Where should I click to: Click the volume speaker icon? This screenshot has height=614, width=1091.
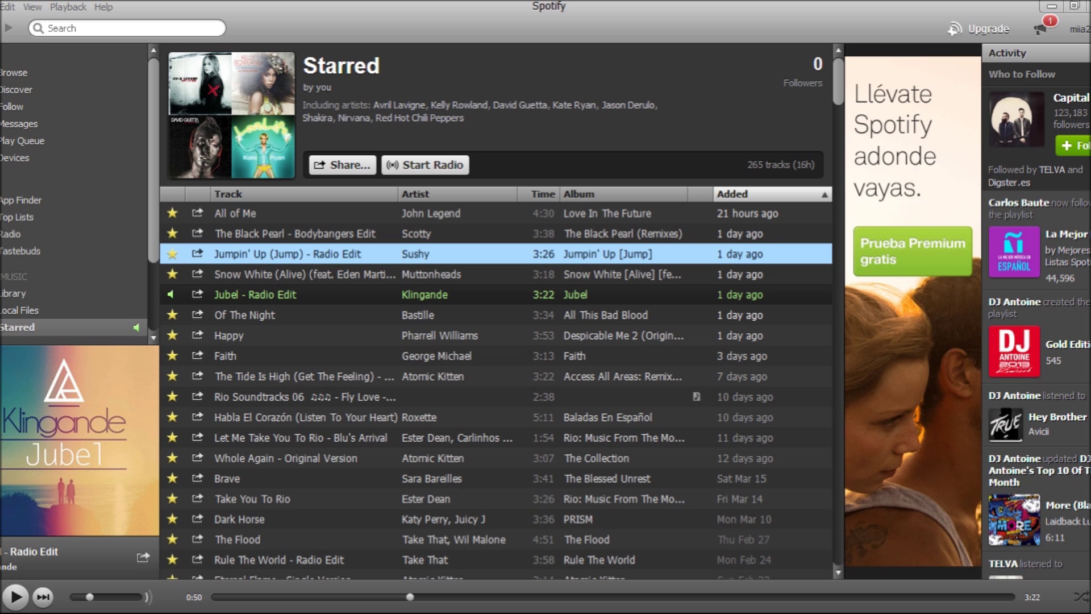(148, 597)
